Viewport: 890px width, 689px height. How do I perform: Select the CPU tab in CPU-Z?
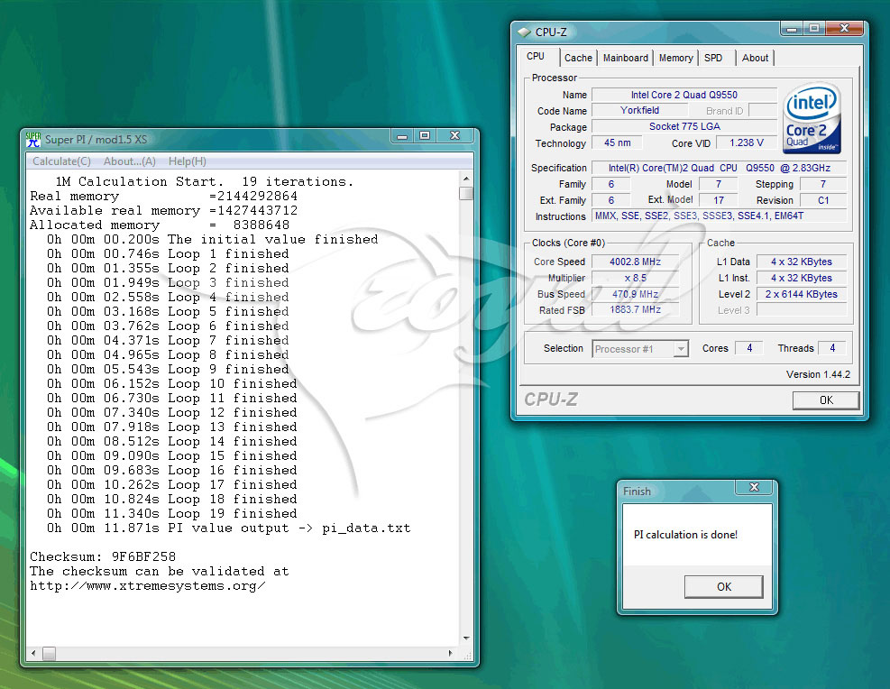(536, 56)
